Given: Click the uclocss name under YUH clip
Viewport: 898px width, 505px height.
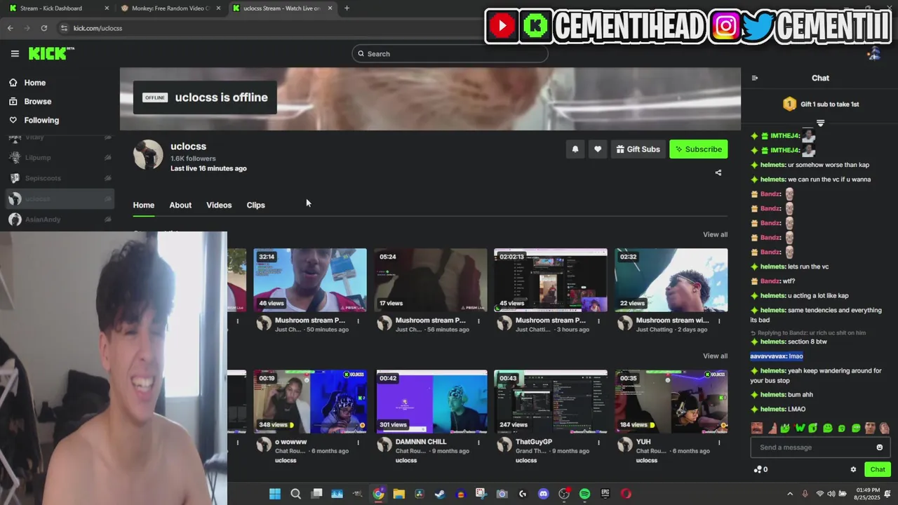Looking at the screenshot, I should tap(646, 460).
